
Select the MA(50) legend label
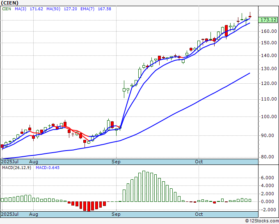pos(53,9)
